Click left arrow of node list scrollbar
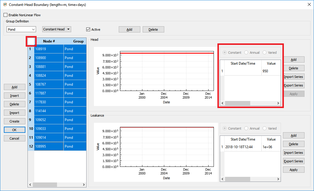 (x=30, y=185)
